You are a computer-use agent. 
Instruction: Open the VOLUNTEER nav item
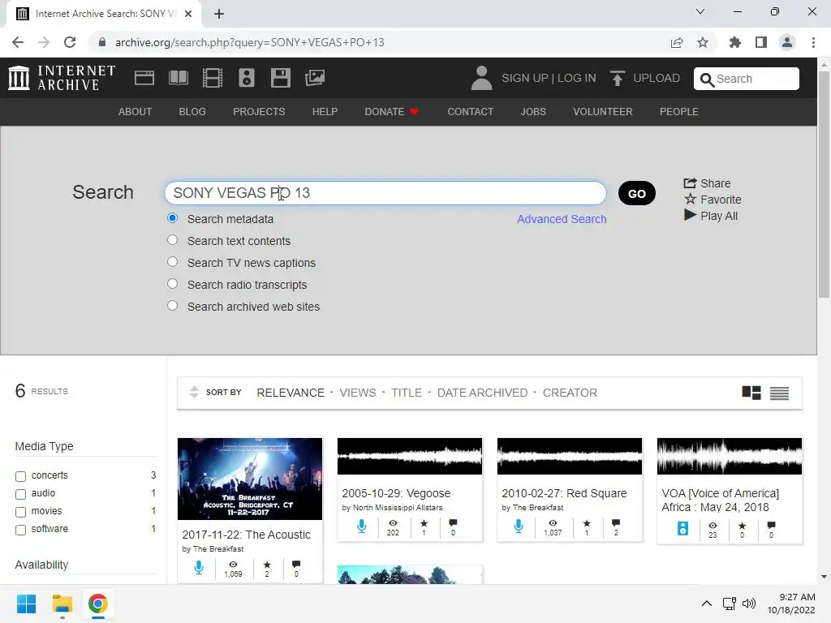click(603, 112)
